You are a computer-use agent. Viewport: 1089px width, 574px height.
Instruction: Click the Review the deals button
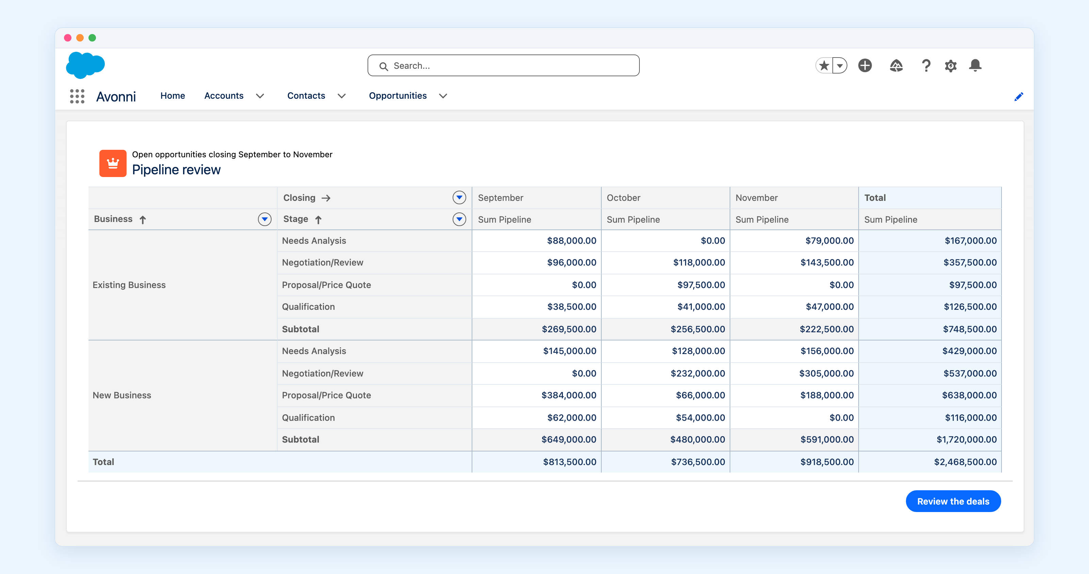coord(953,501)
